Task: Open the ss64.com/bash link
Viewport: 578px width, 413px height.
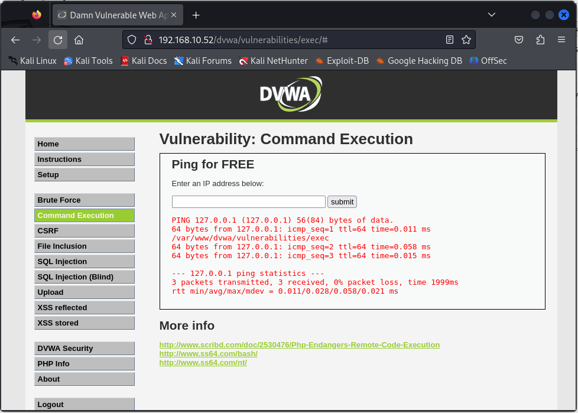Action: pos(208,354)
